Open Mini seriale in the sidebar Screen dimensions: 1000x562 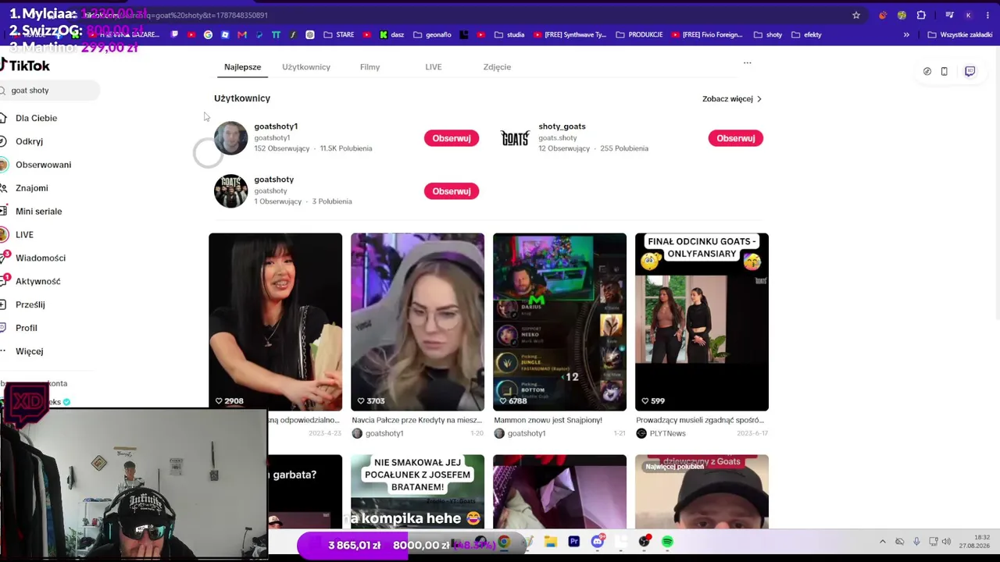pos(38,212)
